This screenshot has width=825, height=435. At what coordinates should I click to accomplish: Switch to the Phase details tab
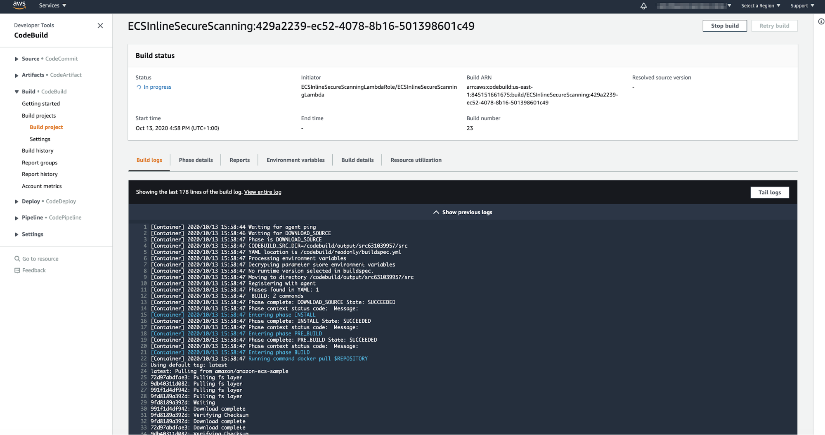(x=196, y=160)
